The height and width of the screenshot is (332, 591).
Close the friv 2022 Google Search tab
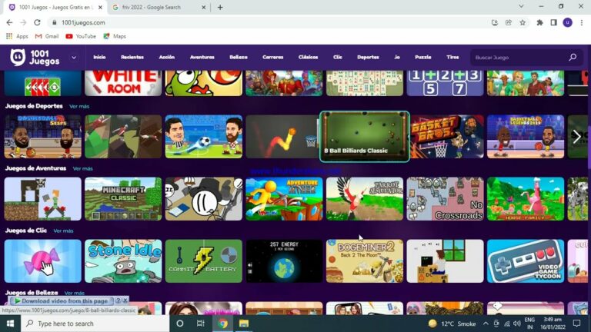click(x=203, y=7)
